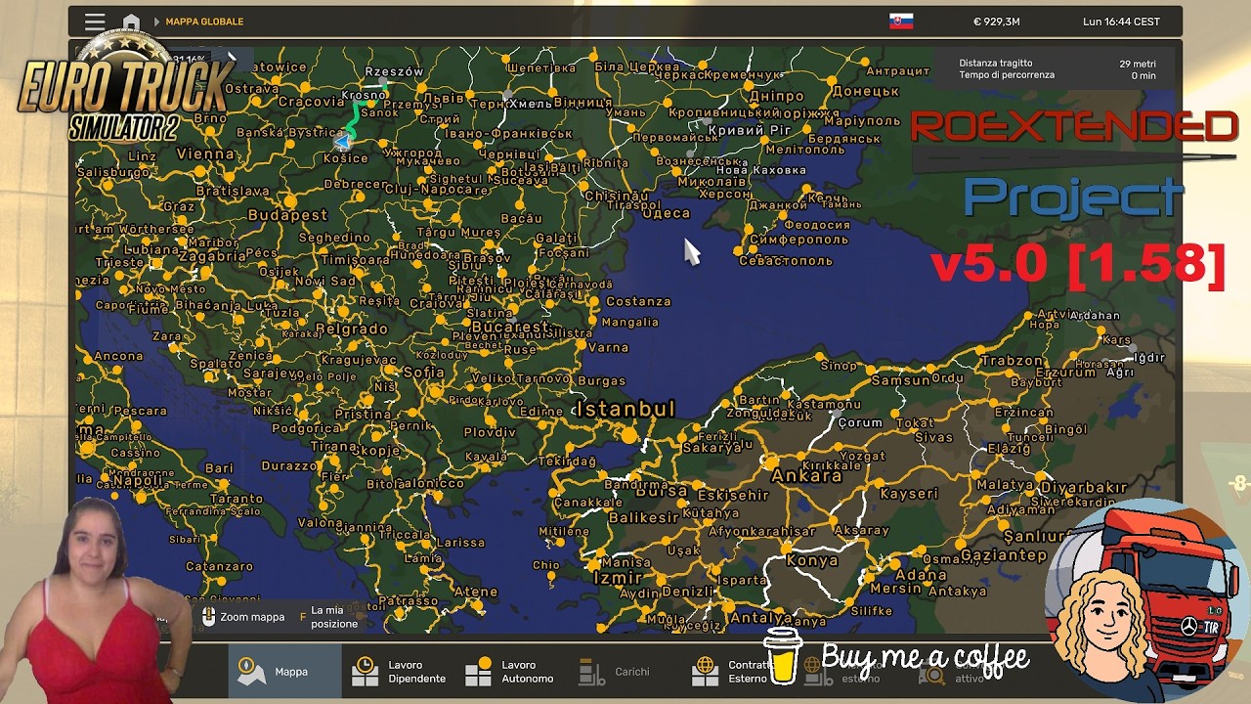Click the Napoli city label
The width and height of the screenshot is (1251, 704).
point(138,481)
